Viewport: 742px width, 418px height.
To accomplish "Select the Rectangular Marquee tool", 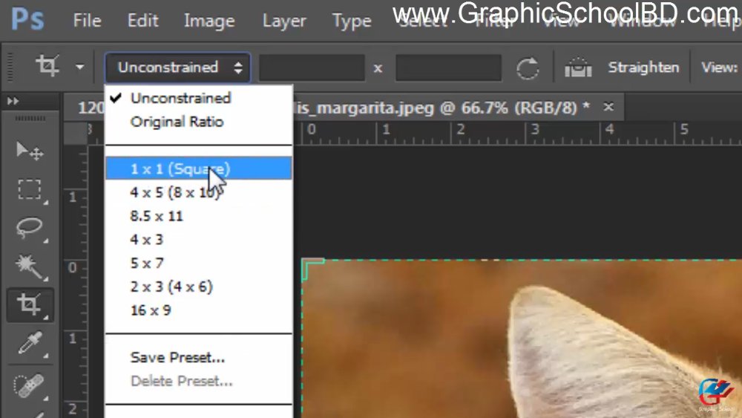I will coord(30,189).
